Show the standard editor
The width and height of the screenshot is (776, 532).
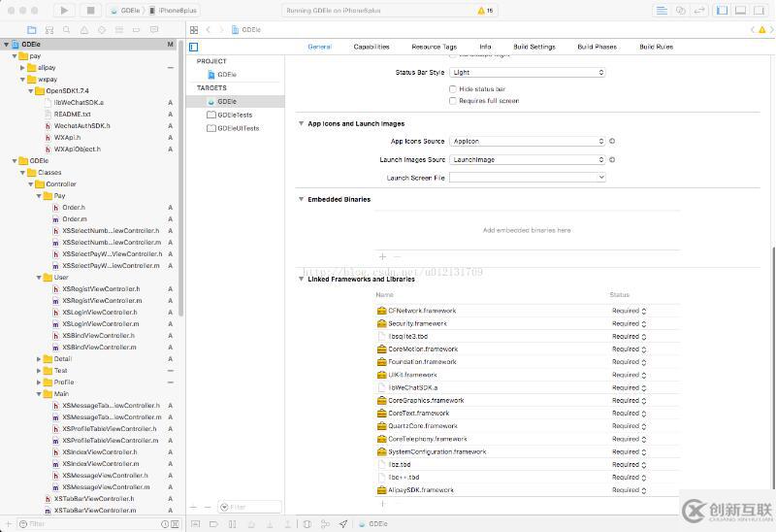tap(662, 11)
